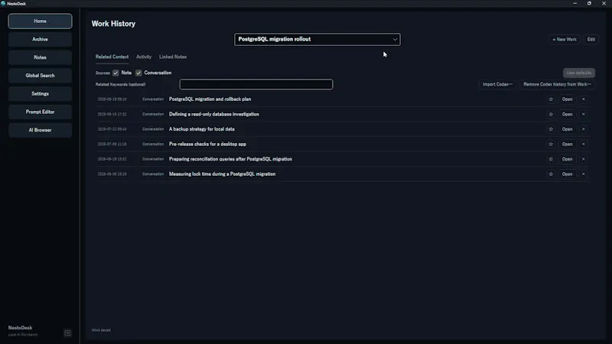Star the Preparing reconciliation queries row

(x=551, y=159)
